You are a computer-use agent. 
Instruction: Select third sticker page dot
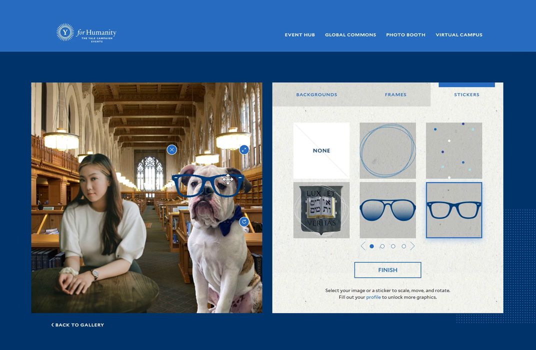(393, 246)
